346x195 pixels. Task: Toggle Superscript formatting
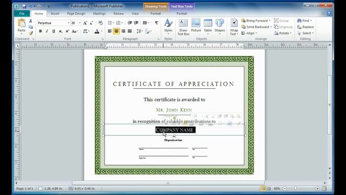click(x=67, y=31)
